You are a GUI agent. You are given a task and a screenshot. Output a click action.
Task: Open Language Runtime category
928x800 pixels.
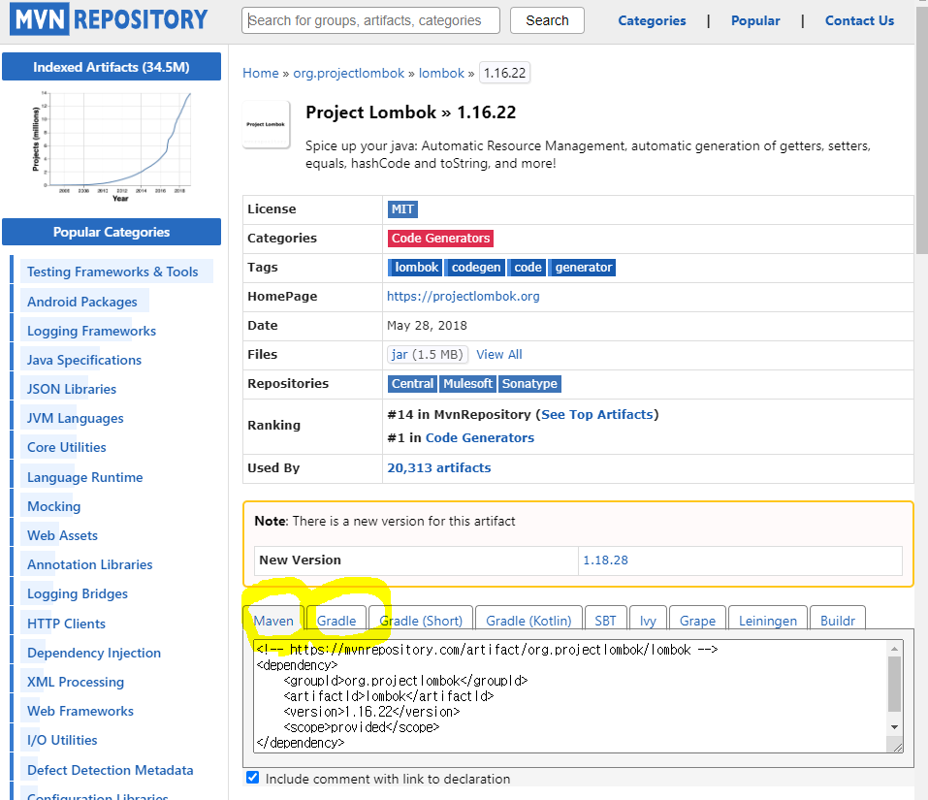85,477
